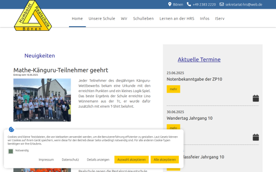This screenshot has height=172, width=276.
Task: Click the calendar icon for Notenbekanntgabe der ZP10
Action: coord(256,98)
